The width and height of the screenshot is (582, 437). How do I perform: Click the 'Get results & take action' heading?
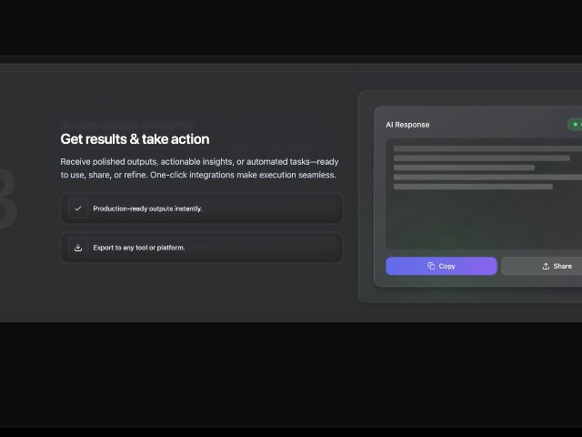pyautogui.click(x=135, y=139)
